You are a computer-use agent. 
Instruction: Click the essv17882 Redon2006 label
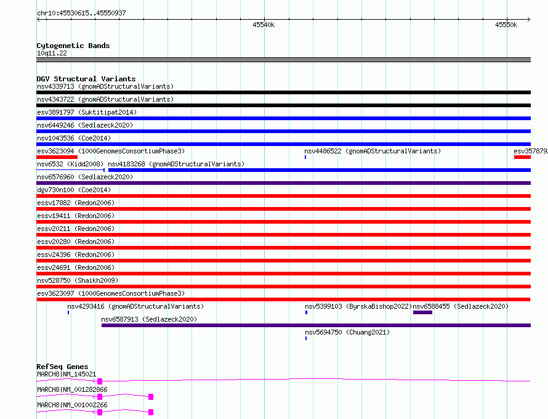pyautogui.click(x=76, y=203)
